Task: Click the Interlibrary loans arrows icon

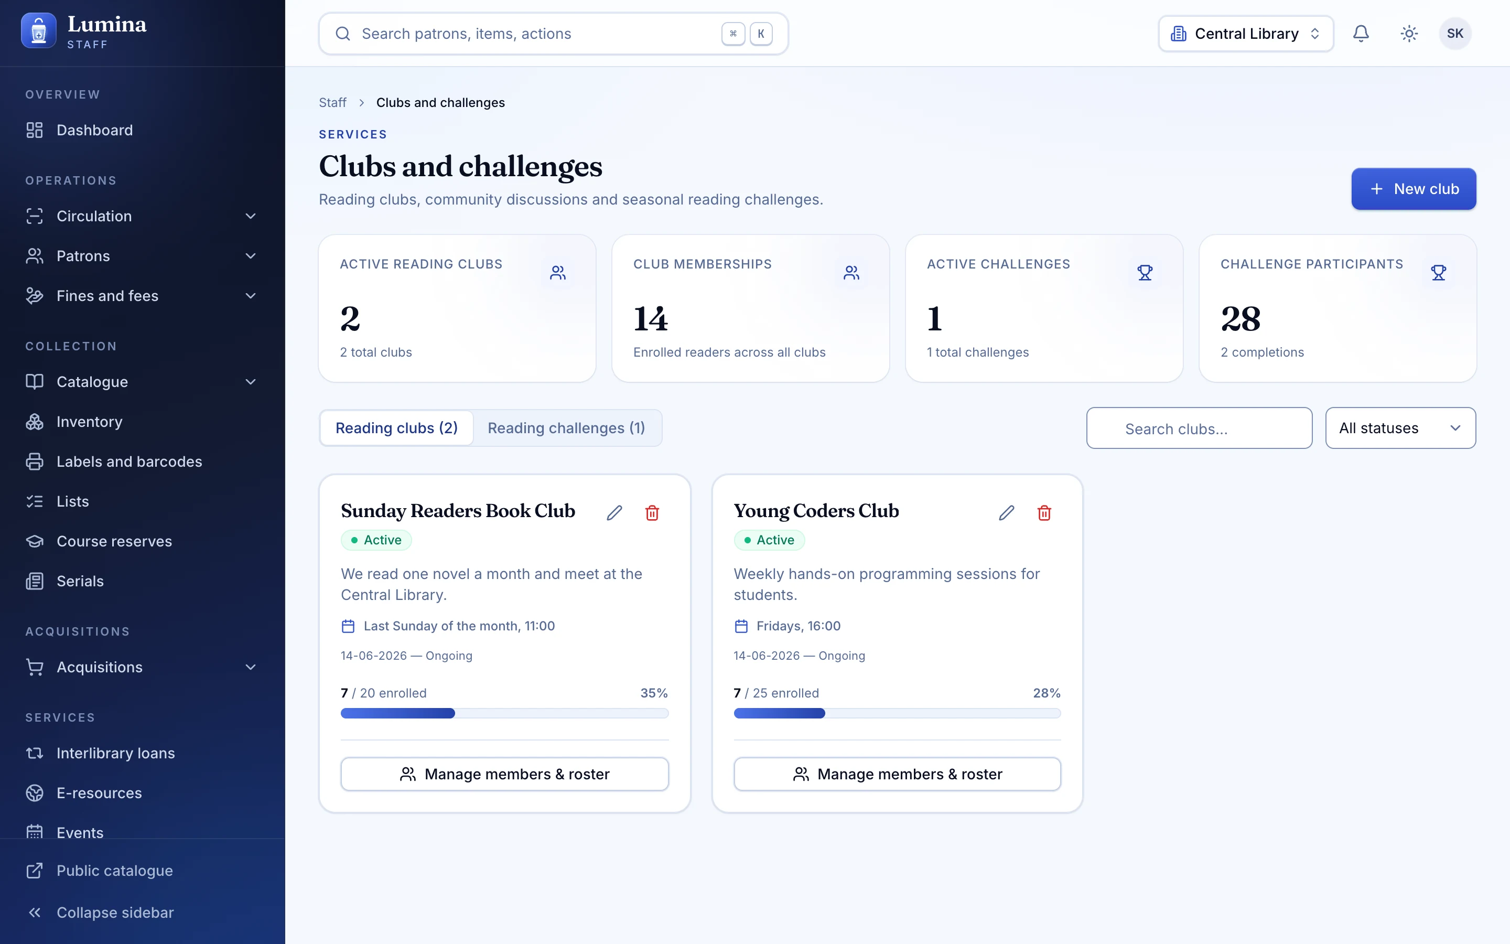Action: click(x=35, y=753)
